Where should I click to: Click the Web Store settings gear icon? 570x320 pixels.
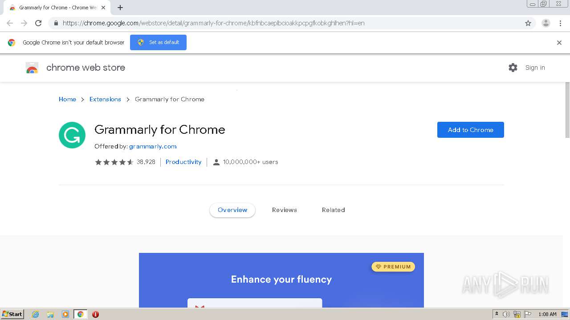click(513, 68)
